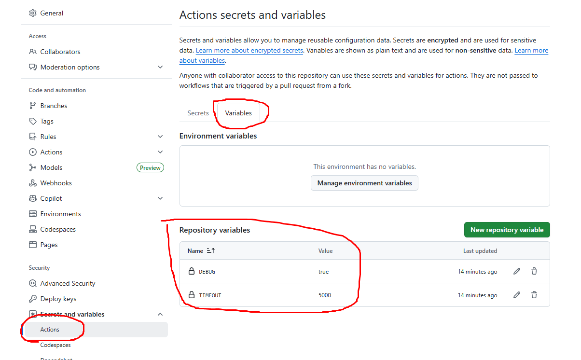Click the trash delete icon for DEBUG
The width and height of the screenshot is (581, 360).
[x=534, y=271]
